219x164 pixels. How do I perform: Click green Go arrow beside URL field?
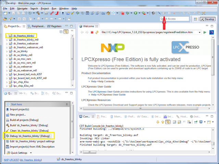[205, 32]
